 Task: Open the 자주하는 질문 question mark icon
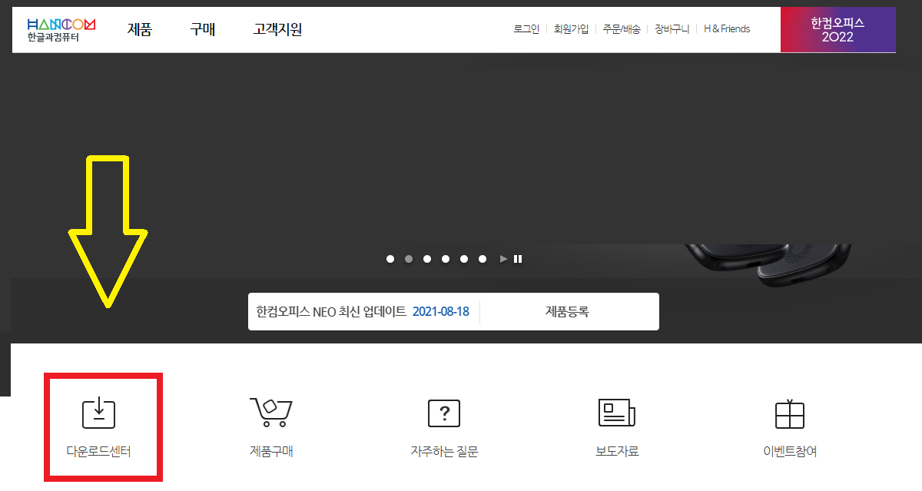(x=444, y=413)
